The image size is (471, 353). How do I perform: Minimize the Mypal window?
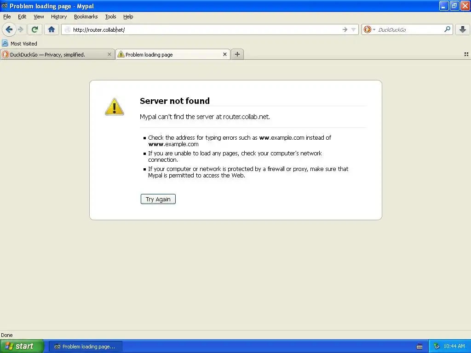click(x=444, y=6)
